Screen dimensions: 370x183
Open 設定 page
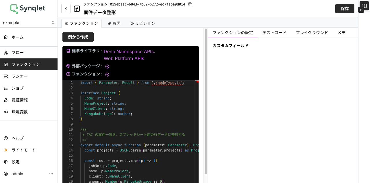tap(29, 162)
